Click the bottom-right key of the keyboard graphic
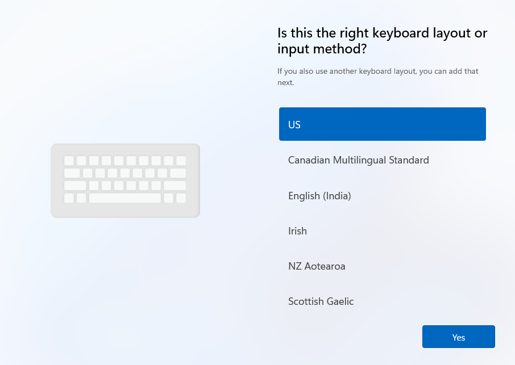The width and height of the screenshot is (515, 365). [x=181, y=198]
